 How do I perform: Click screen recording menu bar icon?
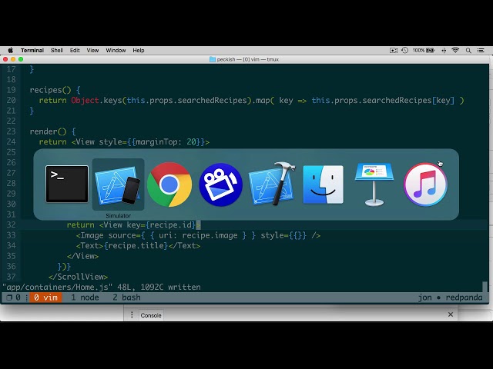click(394, 50)
